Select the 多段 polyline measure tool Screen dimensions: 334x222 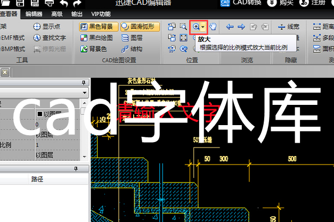(x=323, y=38)
